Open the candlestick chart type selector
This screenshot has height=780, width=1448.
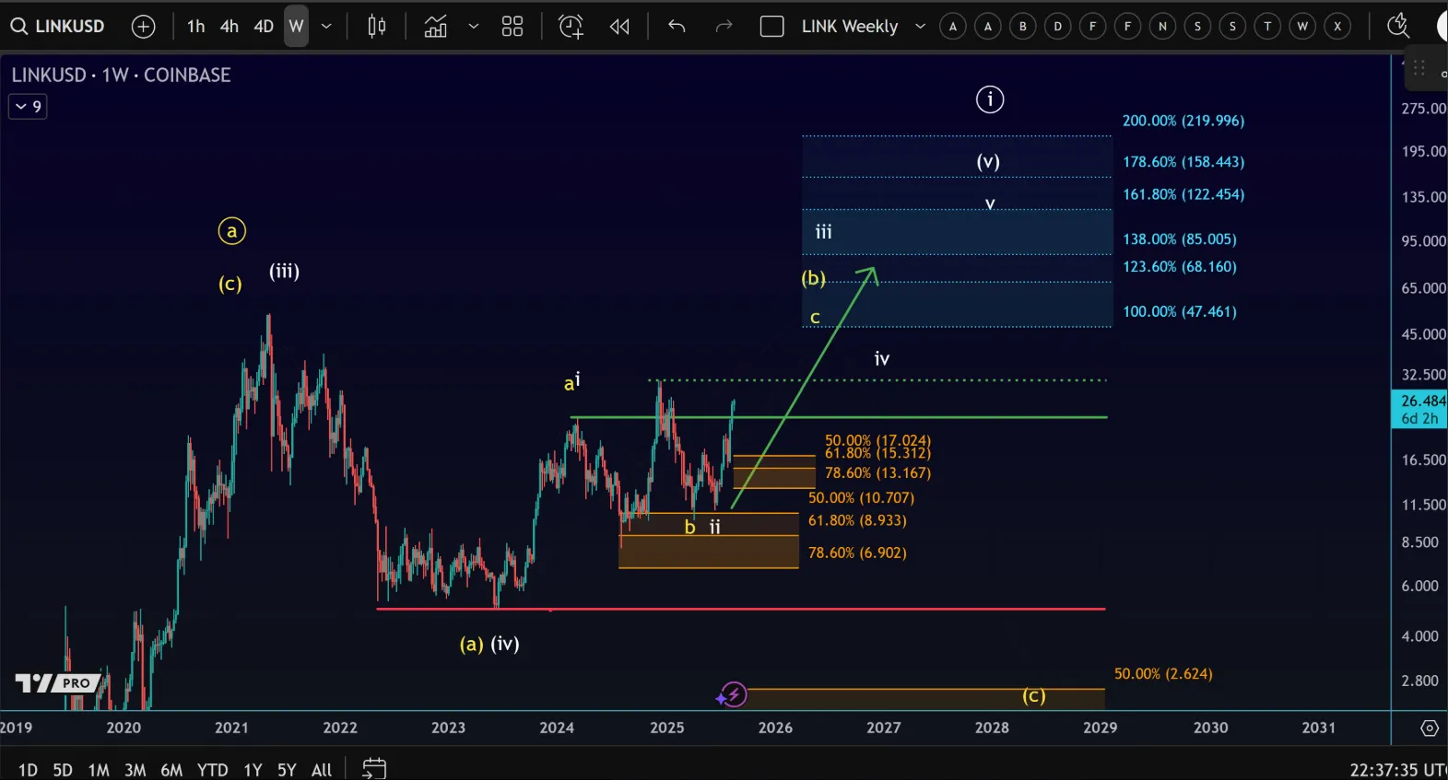pyautogui.click(x=376, y=27)
